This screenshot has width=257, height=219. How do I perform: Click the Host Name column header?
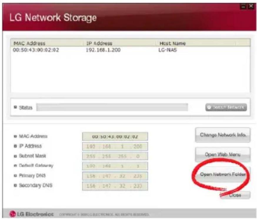click(196, 43)
